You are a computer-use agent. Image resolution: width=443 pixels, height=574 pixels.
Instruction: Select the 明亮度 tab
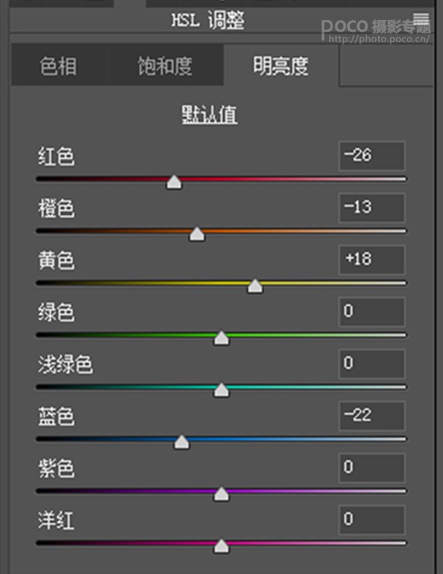(x=280, y=66)
